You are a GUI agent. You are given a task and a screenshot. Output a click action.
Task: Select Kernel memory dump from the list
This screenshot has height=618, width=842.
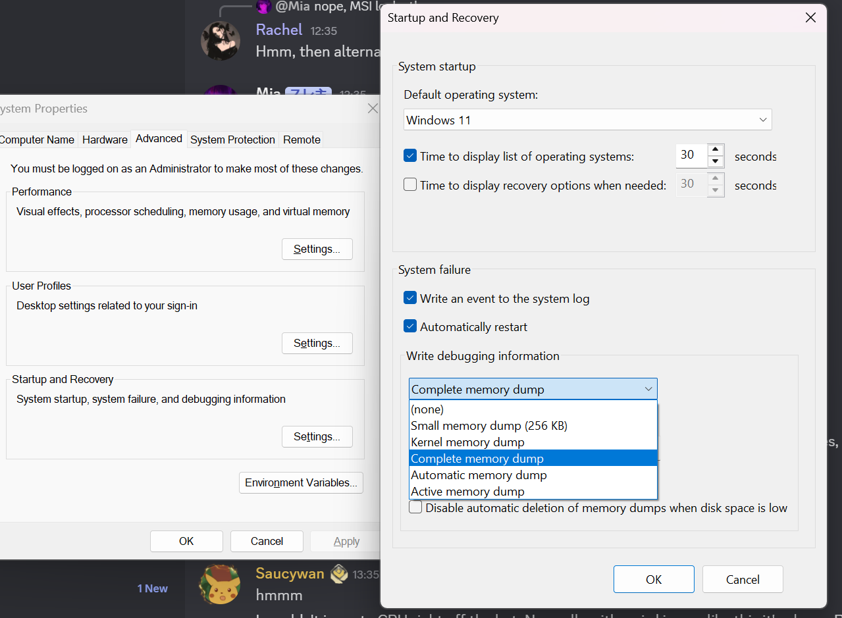click(467, 442)
